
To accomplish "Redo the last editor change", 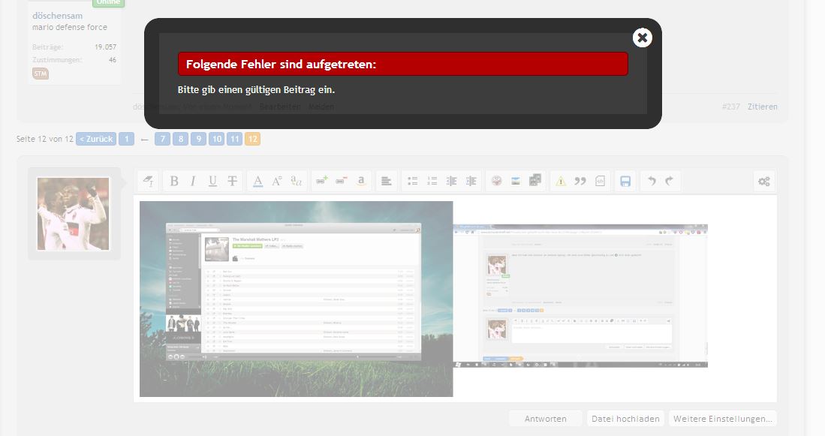I will (x=670, y=181).
